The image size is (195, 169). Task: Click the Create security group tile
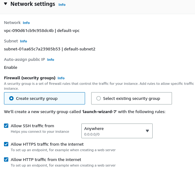click(45, 98)
